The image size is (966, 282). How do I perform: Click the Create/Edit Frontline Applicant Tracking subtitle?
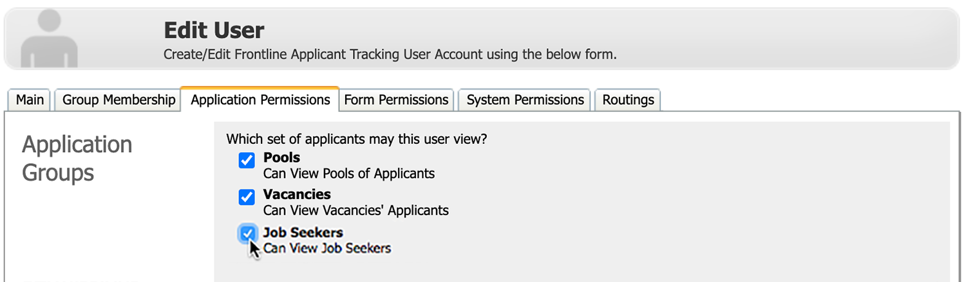point(390,55)
